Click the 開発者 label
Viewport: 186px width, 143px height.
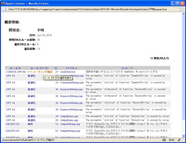15,30
